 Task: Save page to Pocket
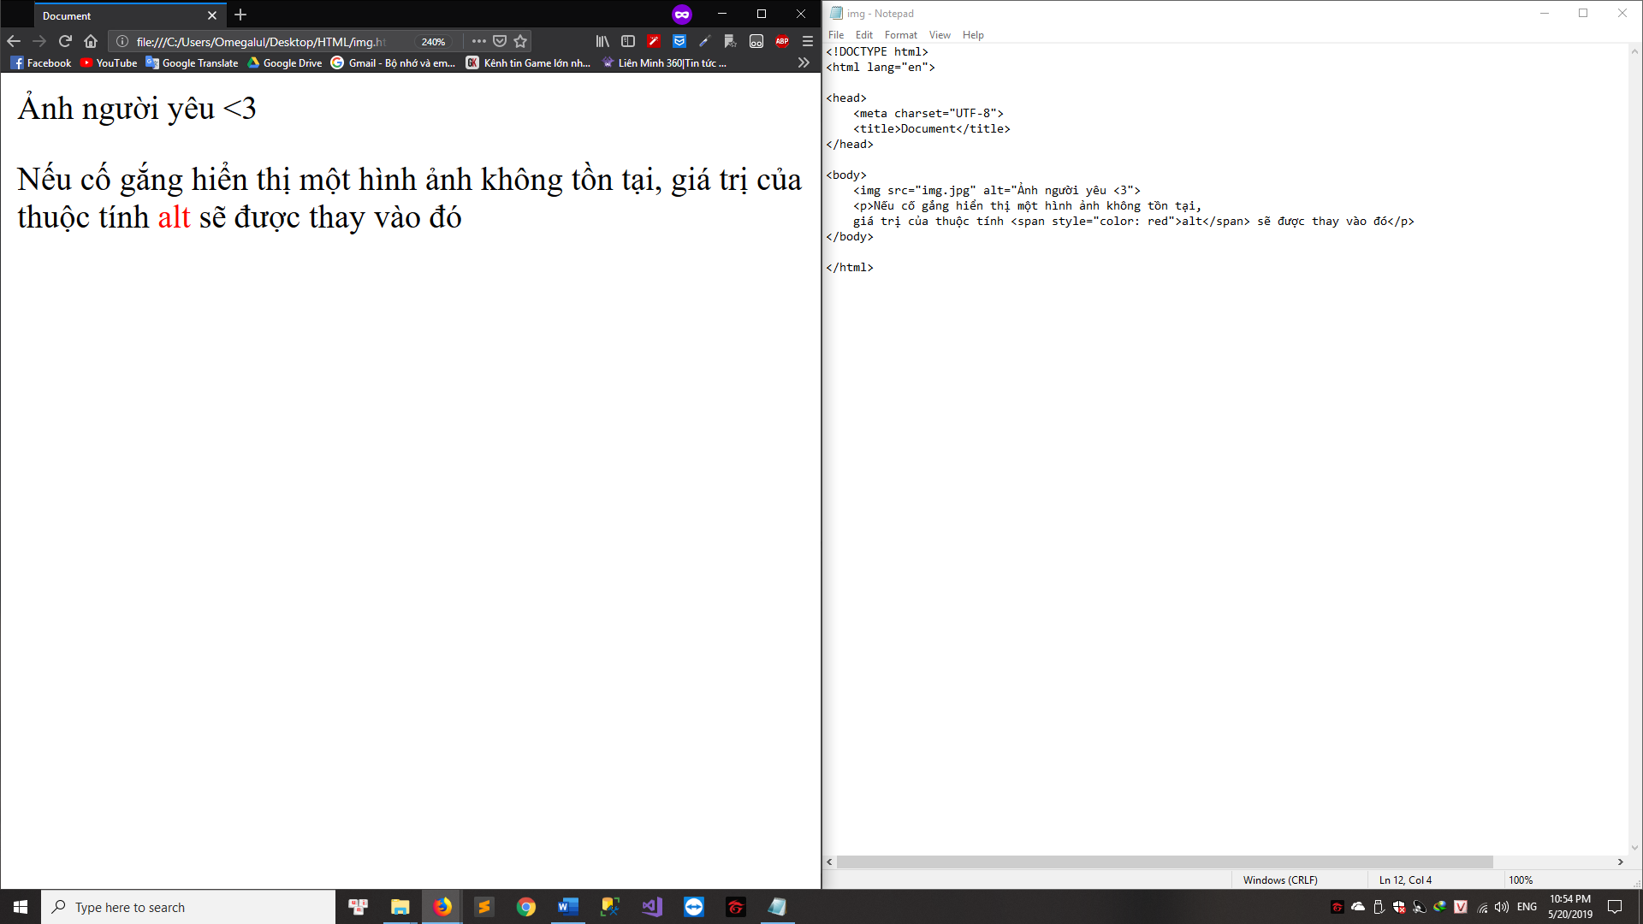500,41
